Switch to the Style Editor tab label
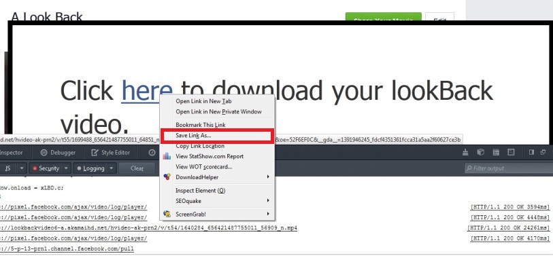 pos(116,153)
